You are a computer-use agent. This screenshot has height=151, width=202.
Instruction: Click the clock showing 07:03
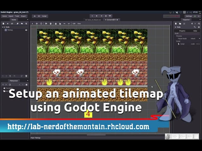pos(195,12)
